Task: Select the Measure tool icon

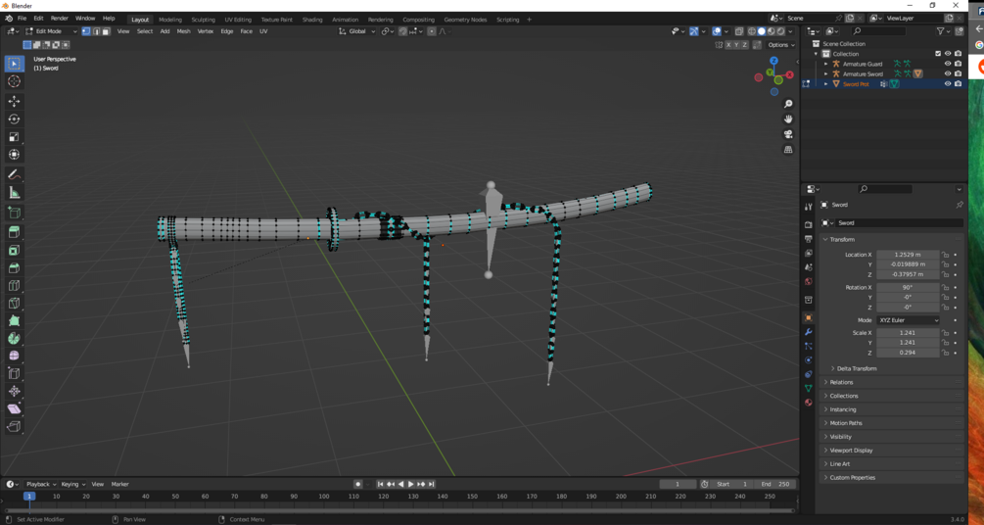Action: (x=14, y=193)
